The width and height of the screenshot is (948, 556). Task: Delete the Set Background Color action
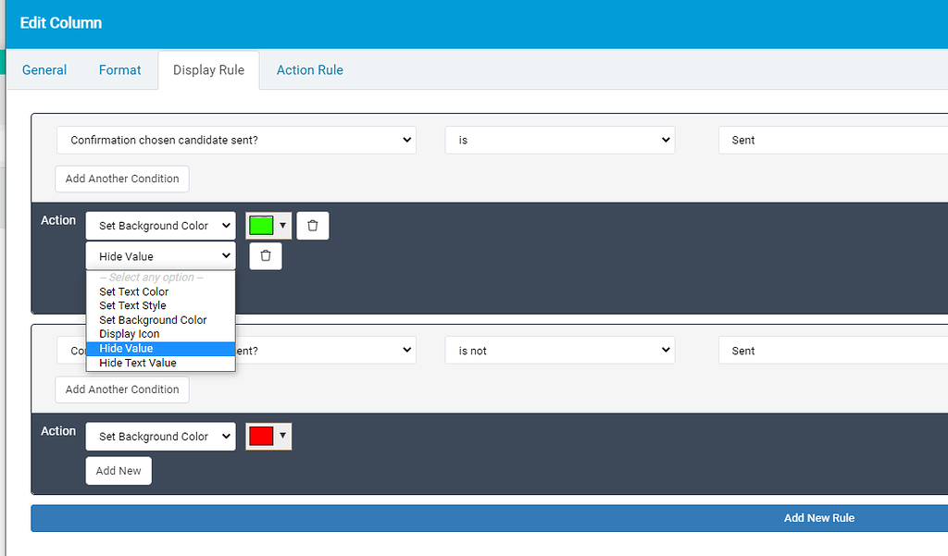(x=312, y=225)
